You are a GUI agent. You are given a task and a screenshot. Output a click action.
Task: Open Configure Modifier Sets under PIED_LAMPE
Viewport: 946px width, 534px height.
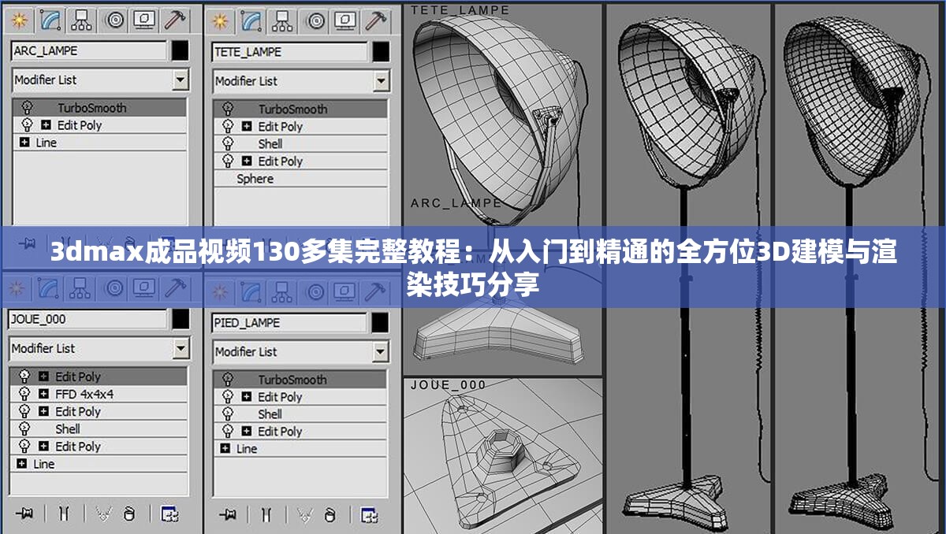[371, 513]
